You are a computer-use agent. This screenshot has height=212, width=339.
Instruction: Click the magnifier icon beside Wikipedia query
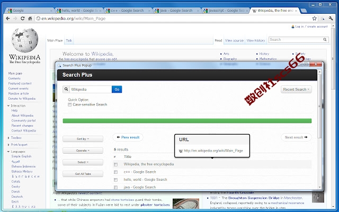coord(66,90)
